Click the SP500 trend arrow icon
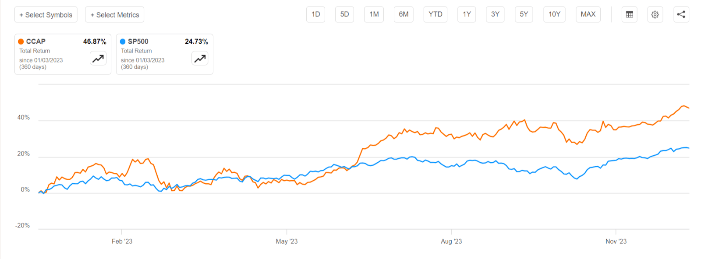701x259 pixels. click(200, 58)
